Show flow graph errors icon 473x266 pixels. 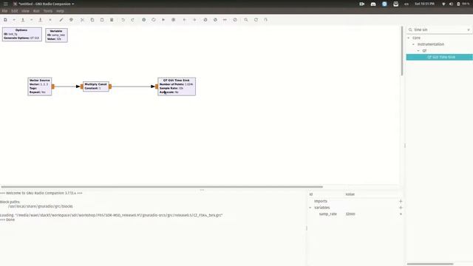pos(144,20)
